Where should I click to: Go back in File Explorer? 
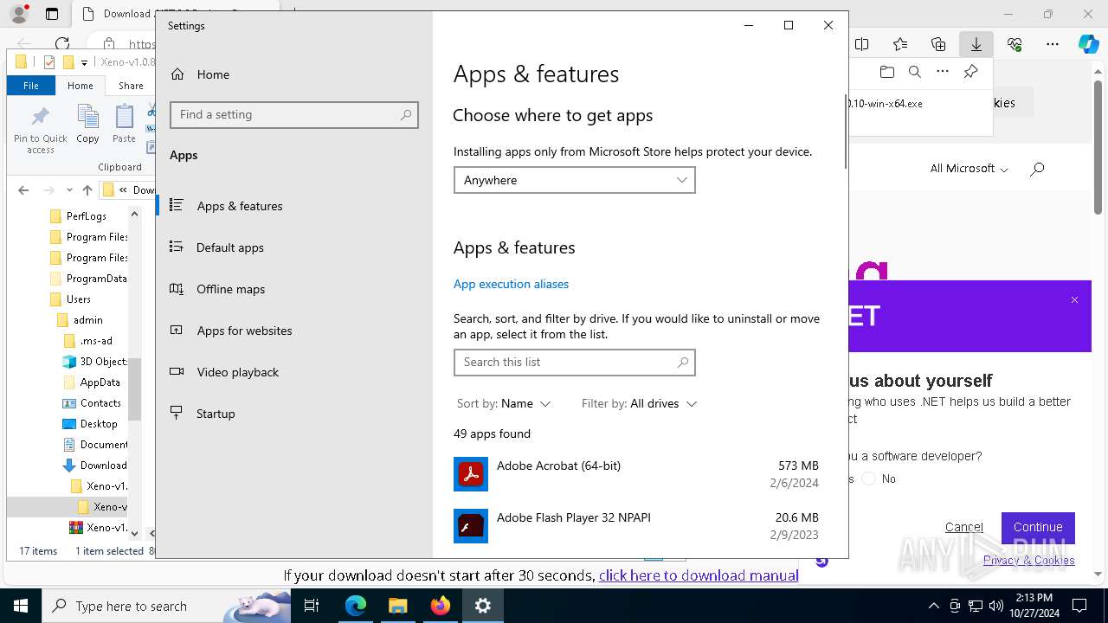pyautogui.click(x=23, y=190)
